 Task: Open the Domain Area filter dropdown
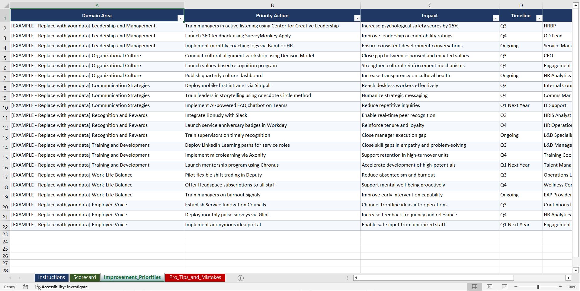coord(181,18)
